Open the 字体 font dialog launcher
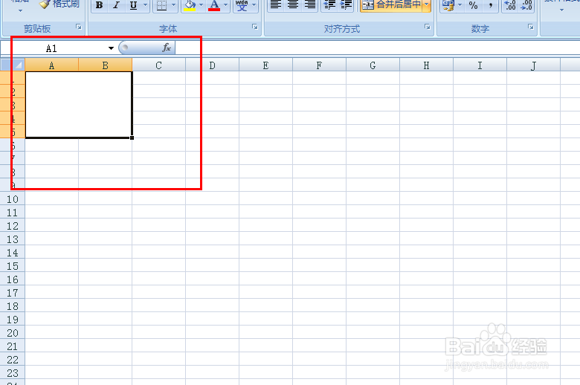 pos(254,27)
